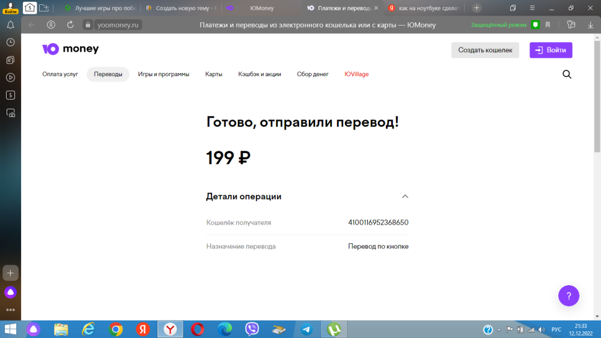Open uTorrent from taskbar
Image resolution: width=601 pixels, height=338 pixels.
tap(334, 329)
